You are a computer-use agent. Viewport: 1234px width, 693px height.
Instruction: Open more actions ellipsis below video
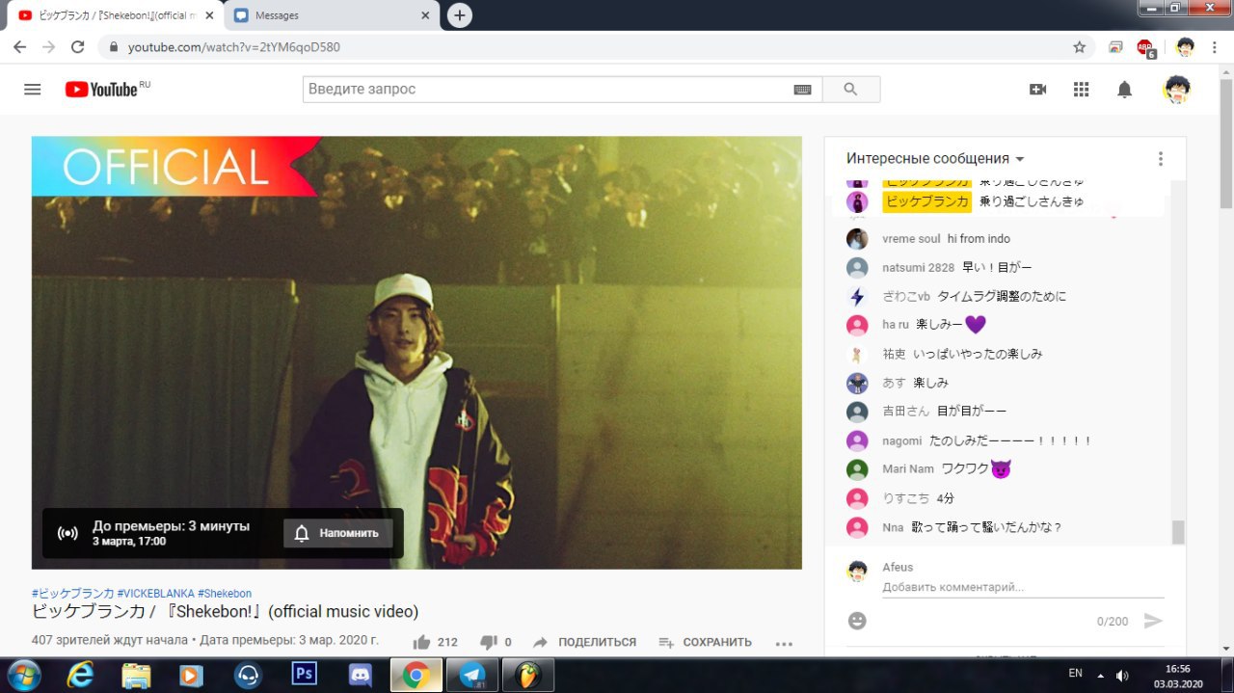click(784, 643)
